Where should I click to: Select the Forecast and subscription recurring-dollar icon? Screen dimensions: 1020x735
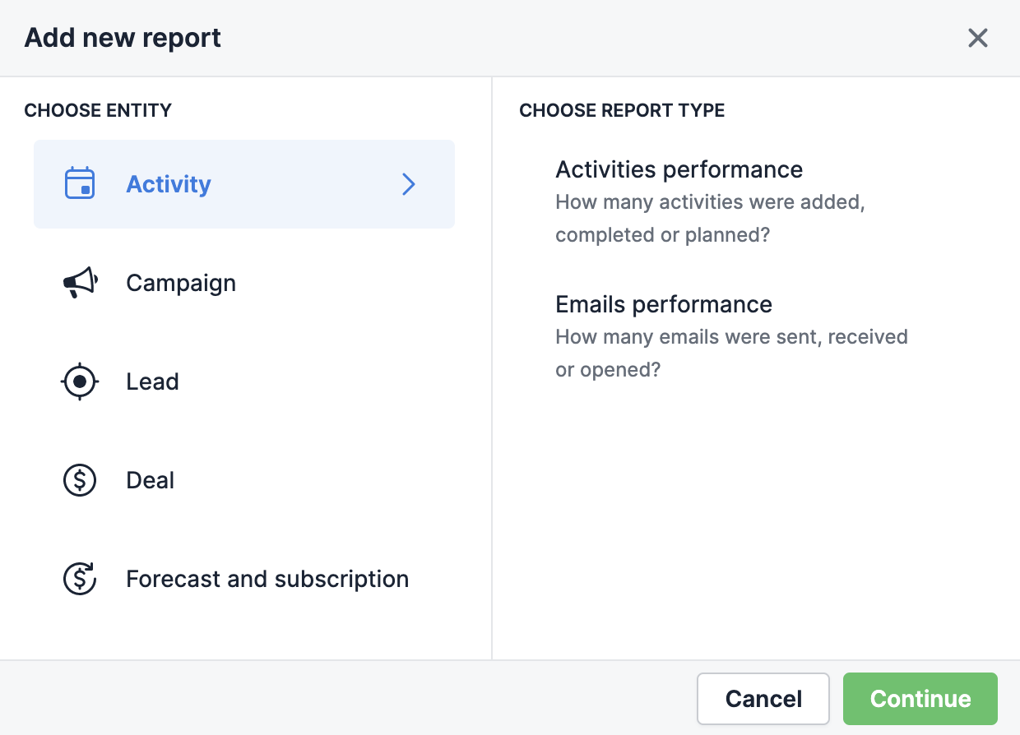click(80, 579)
